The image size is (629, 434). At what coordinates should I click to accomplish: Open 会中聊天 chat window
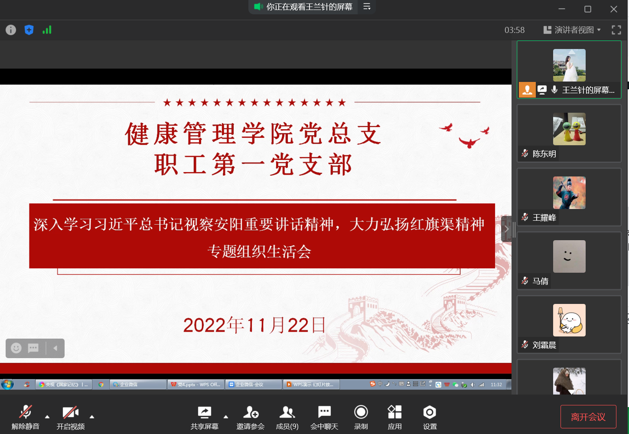[324, 417]
